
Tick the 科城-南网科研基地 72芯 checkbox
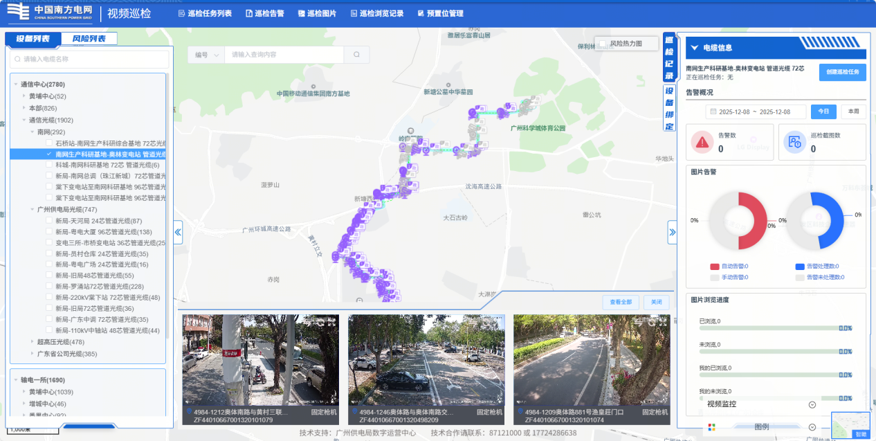49,165
